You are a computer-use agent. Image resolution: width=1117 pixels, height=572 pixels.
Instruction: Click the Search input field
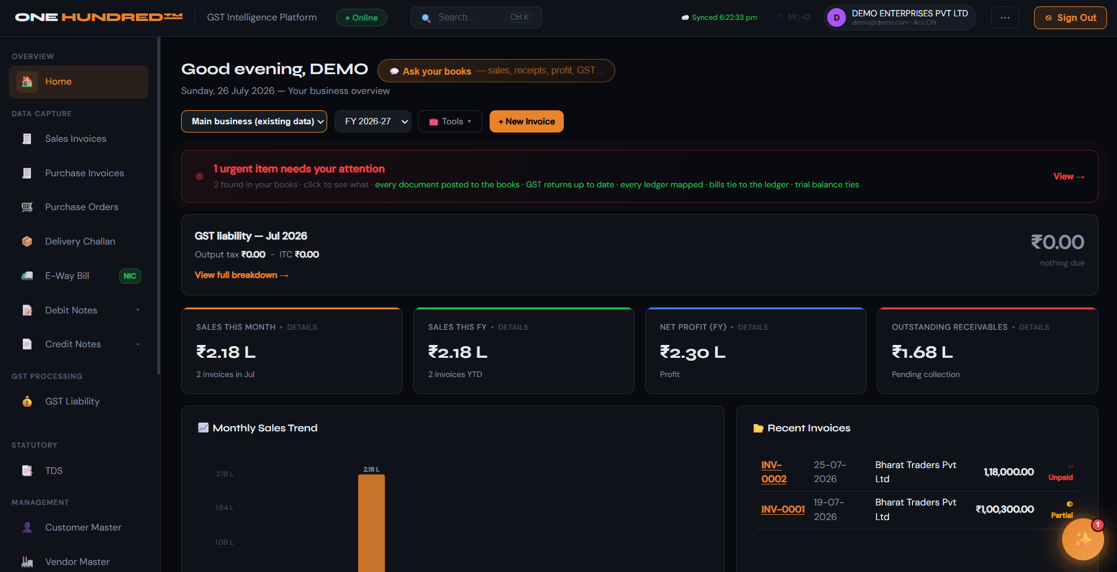[476, 18]
